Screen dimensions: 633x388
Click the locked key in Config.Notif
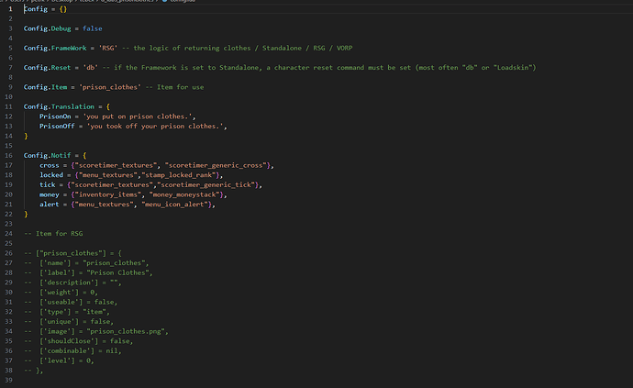pos(51,175)
